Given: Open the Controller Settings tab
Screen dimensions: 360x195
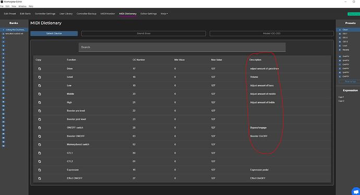Looking at the screenshot, I should click(x=45, y=14).
